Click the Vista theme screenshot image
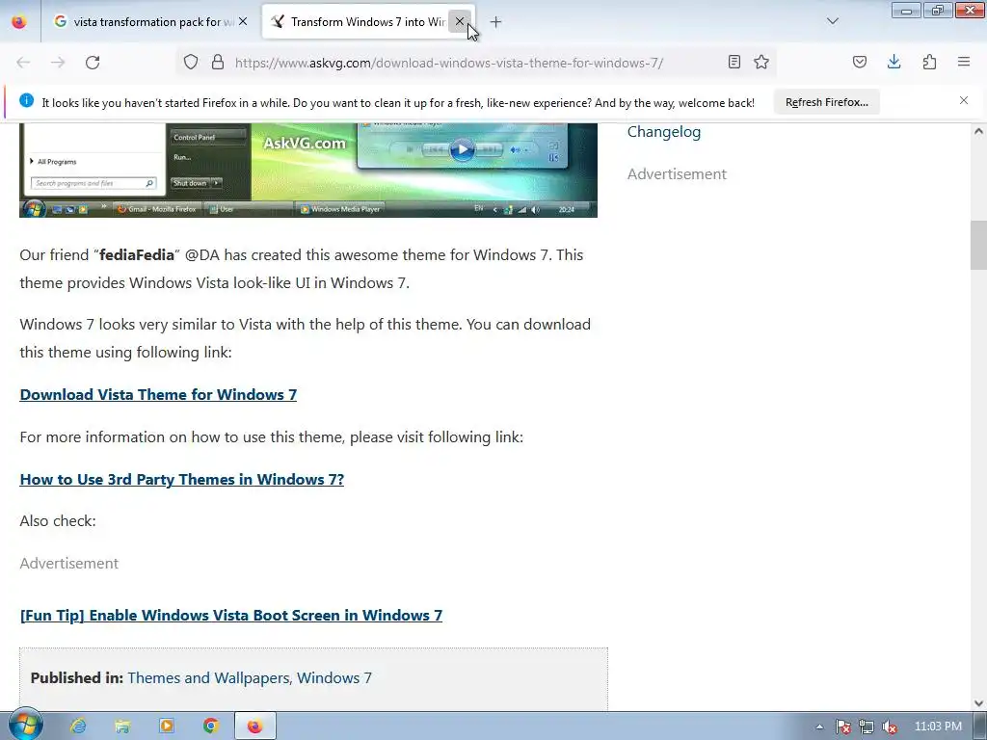 tap(308, 171)
